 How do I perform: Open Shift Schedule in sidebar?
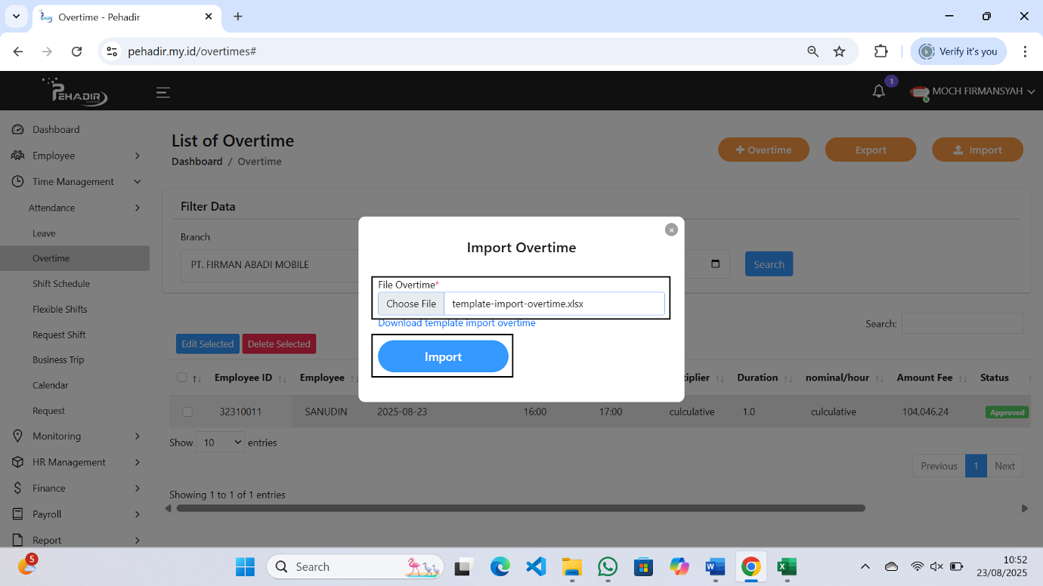click(x=61, y=284)
